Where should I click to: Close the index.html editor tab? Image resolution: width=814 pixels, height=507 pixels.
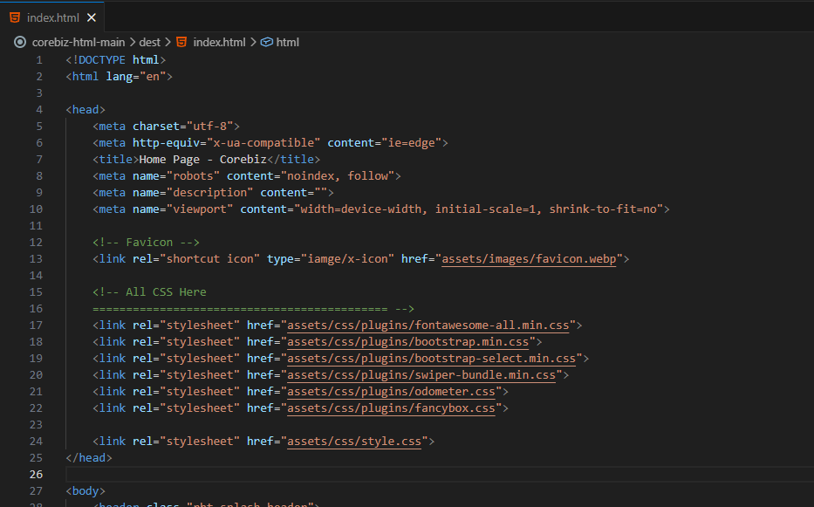[x=92, y=17]
